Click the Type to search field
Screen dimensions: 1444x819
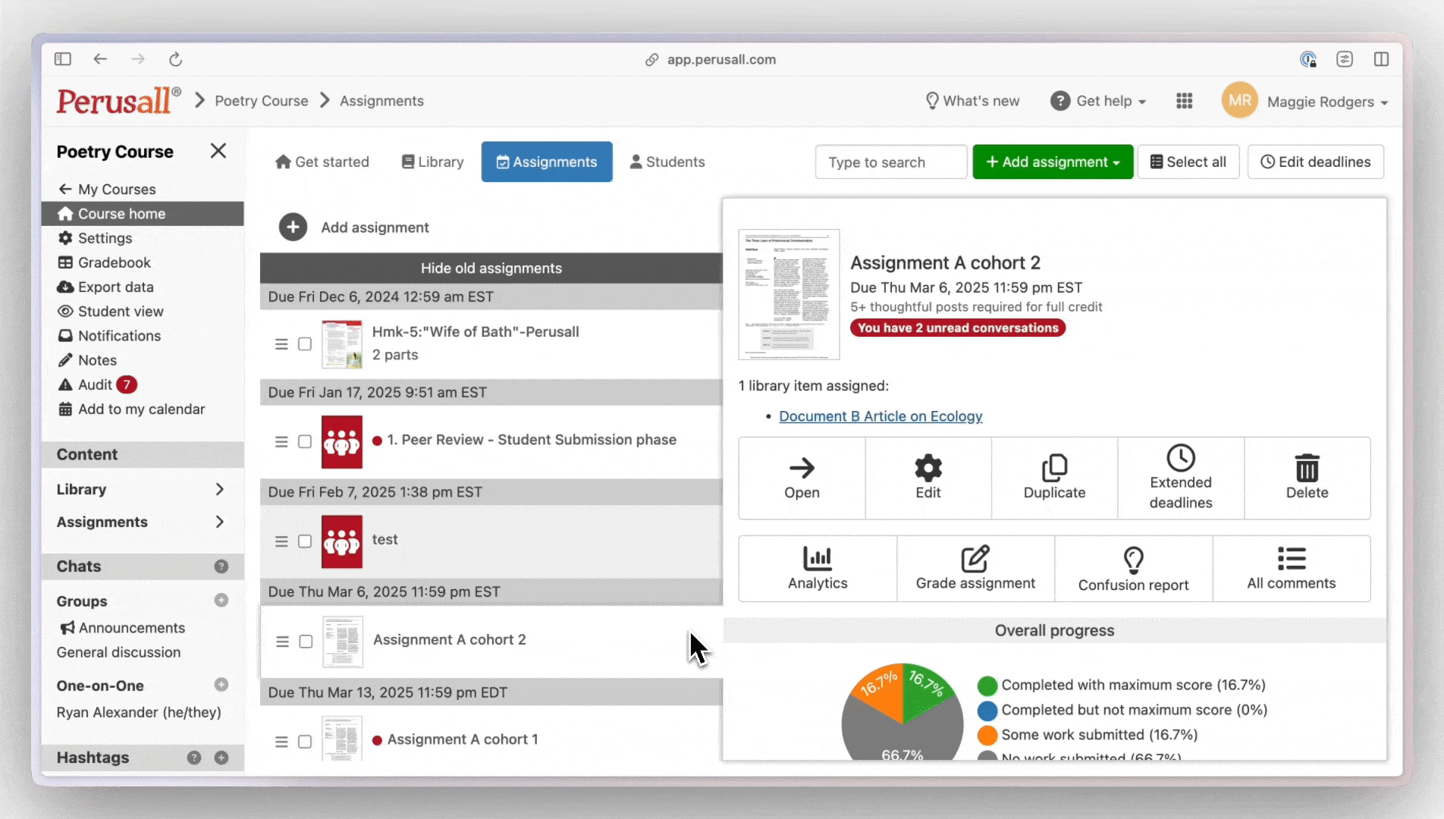(x=890, y=162)
